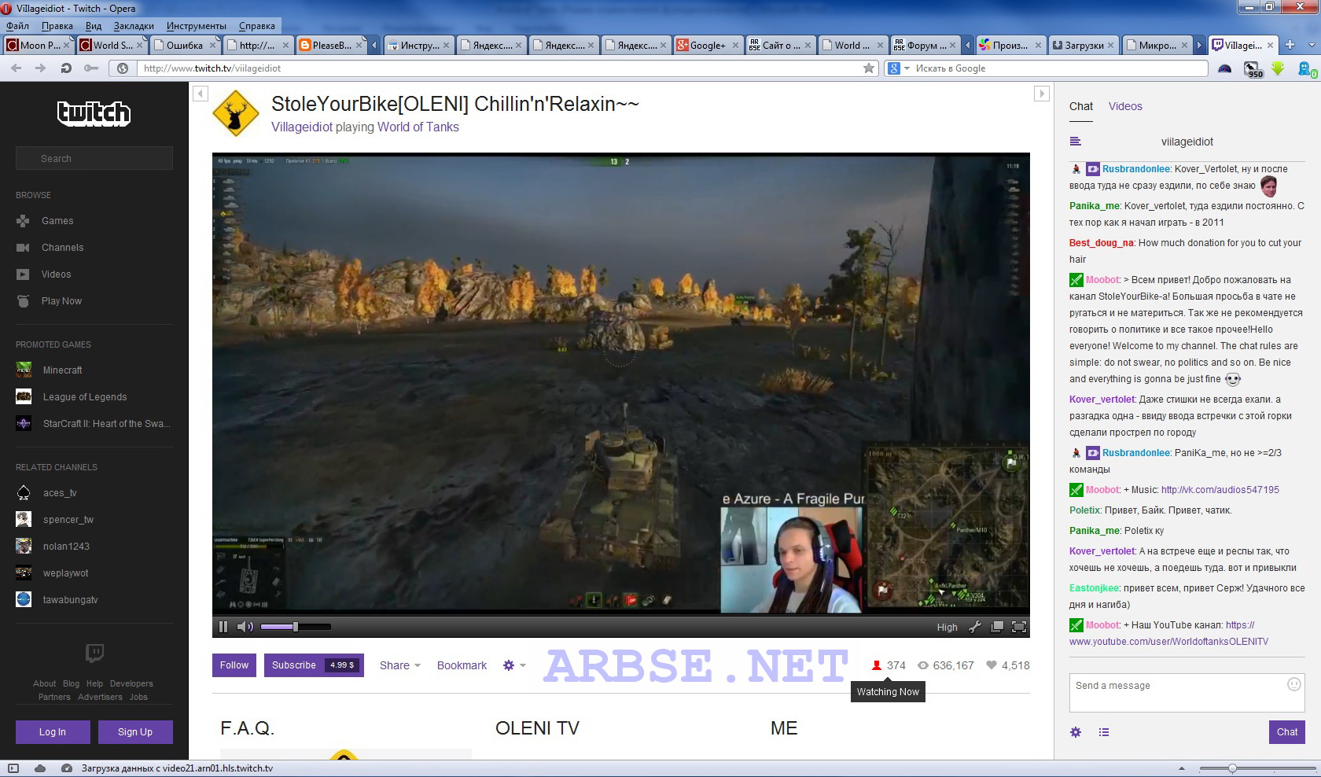Open the Файл menu

point(17,26)
